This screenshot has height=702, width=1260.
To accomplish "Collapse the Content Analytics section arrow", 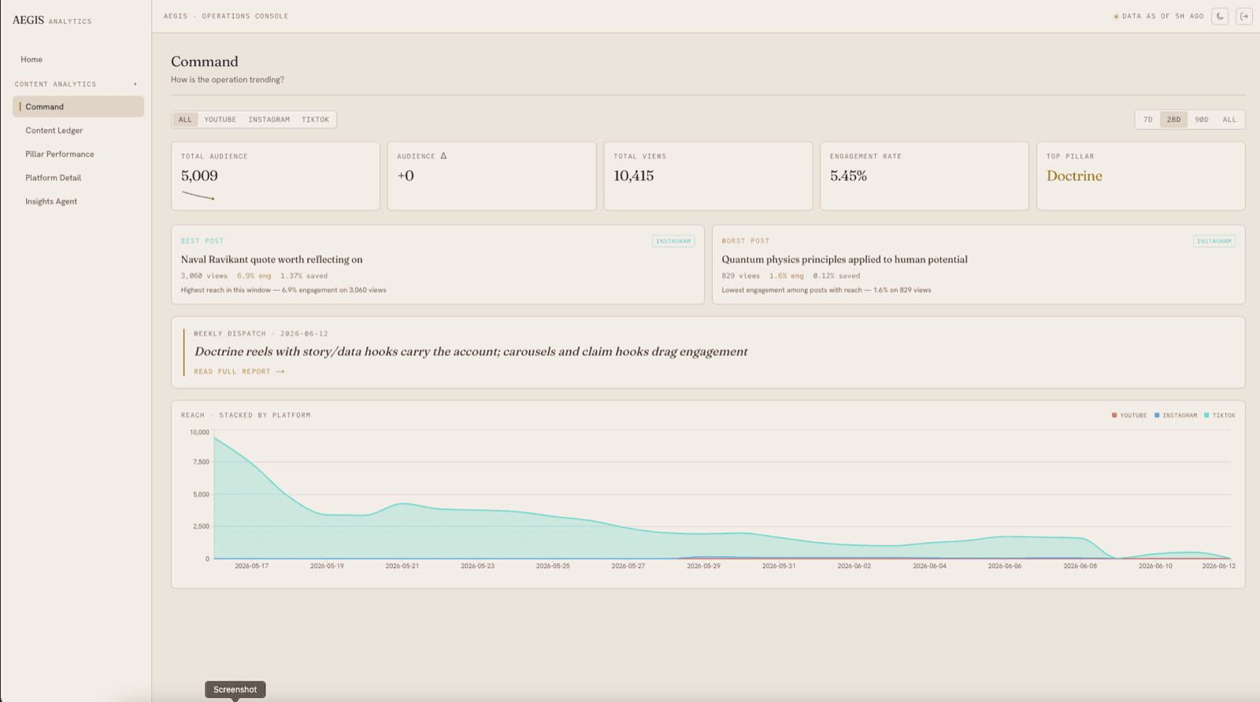I will 135,84.
